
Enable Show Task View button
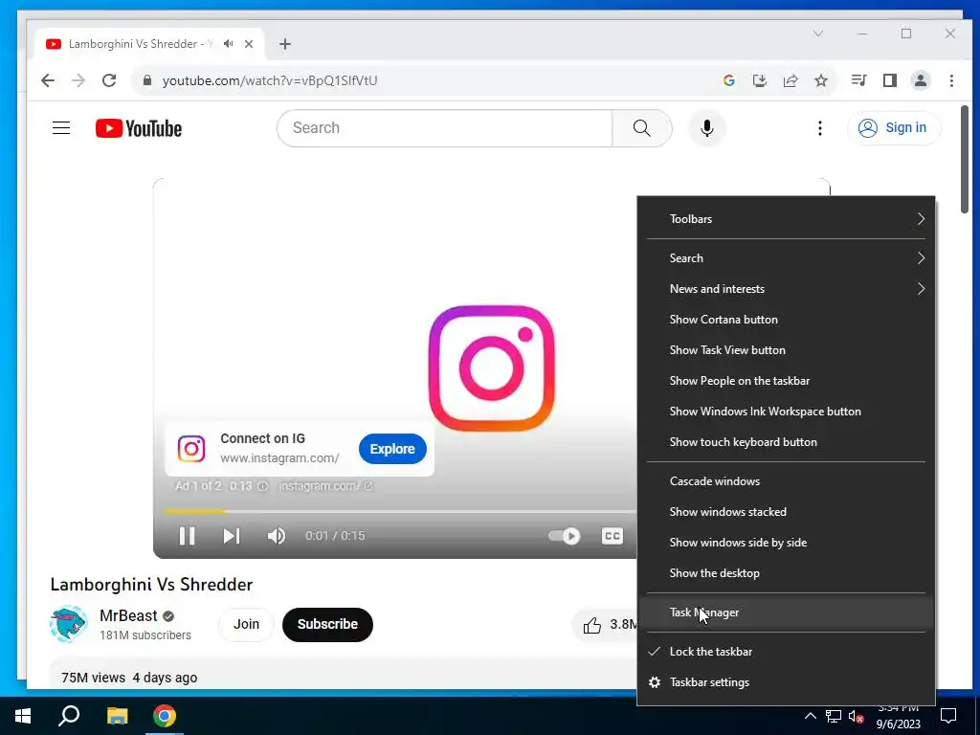(786, 350)
